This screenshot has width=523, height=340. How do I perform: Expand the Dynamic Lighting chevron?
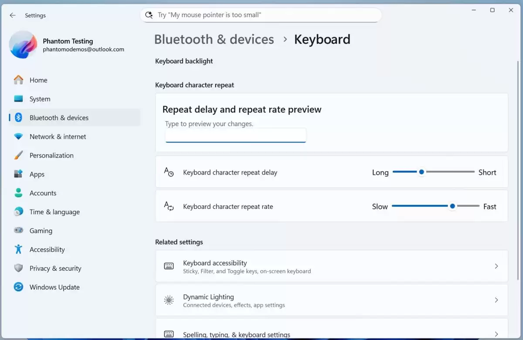pyautogui.click(x=496, y=300)
